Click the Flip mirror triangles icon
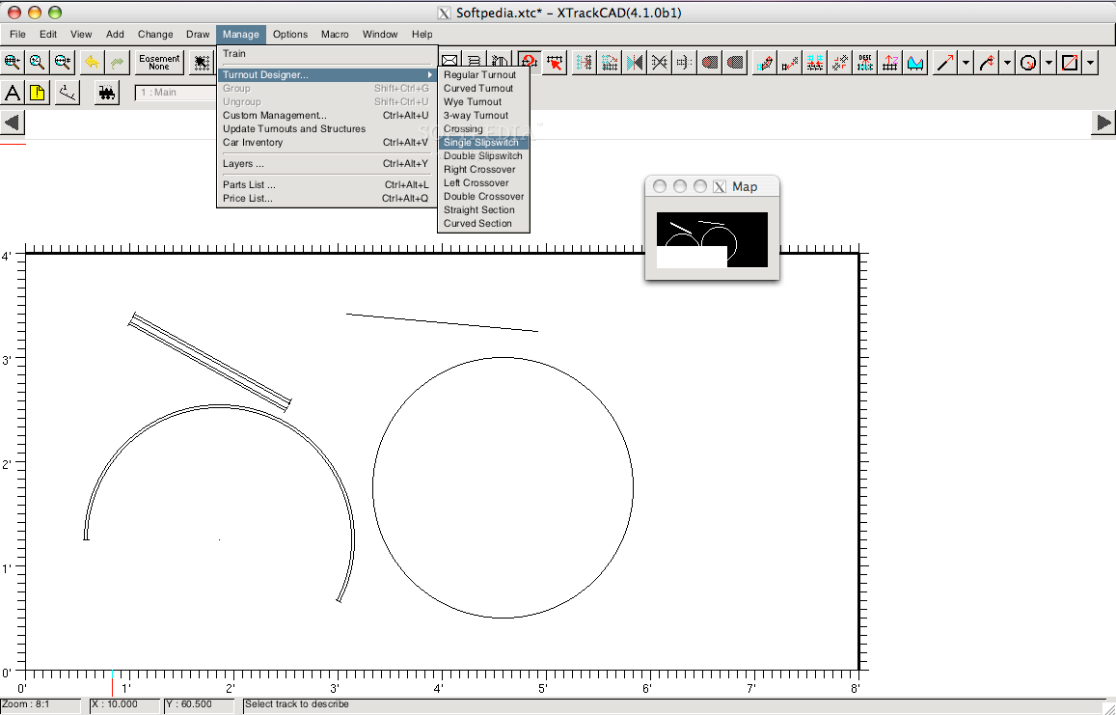The width and height of the screenshot is (1116, 715). click(635, 63)
